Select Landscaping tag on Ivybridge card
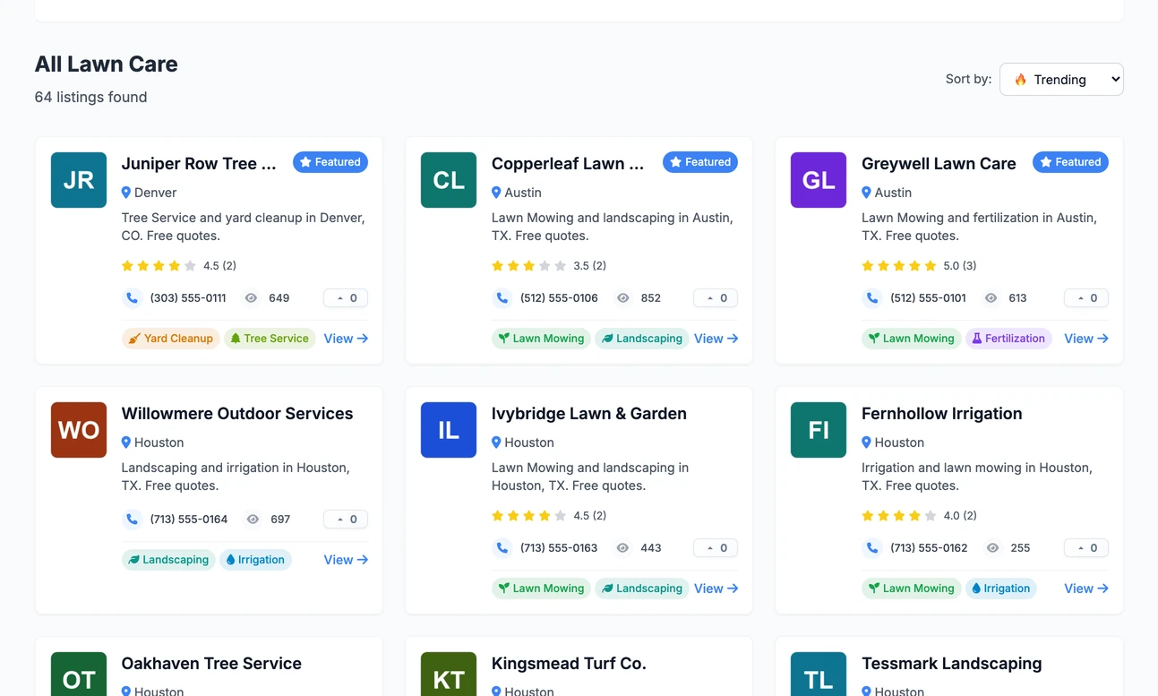Screen dimensions: 1158x696 pyautogui.click(x=642, y=589)
